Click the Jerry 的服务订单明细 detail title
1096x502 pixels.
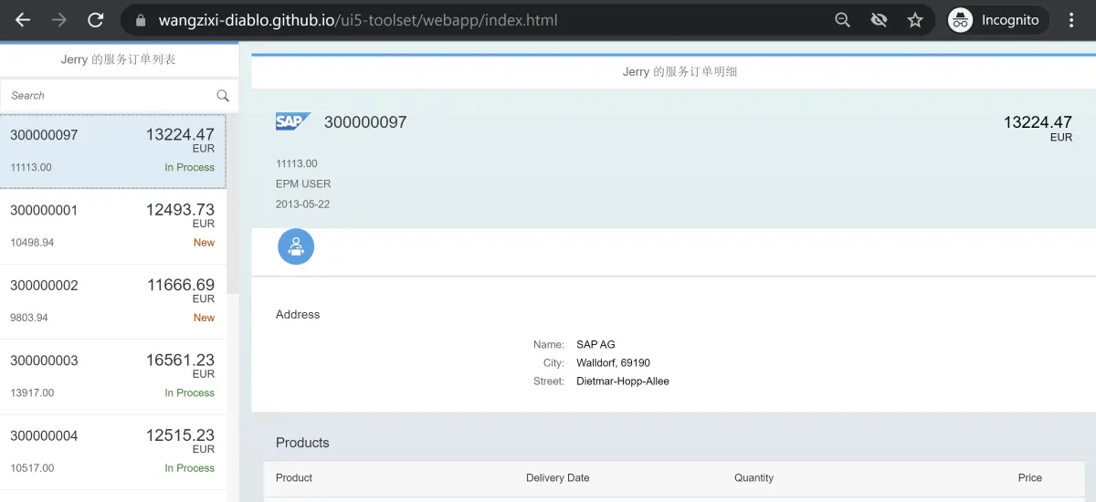(x=680, y=71)
